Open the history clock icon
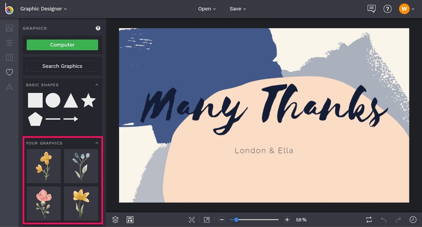This screenshot has height=227, width=422. coord(413,220)
